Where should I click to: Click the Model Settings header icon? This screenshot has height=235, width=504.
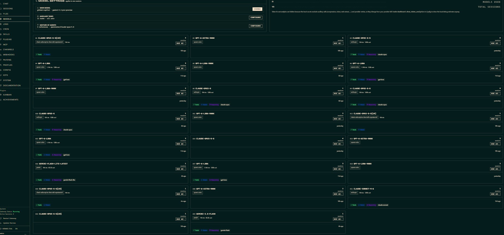coord(37,1)
